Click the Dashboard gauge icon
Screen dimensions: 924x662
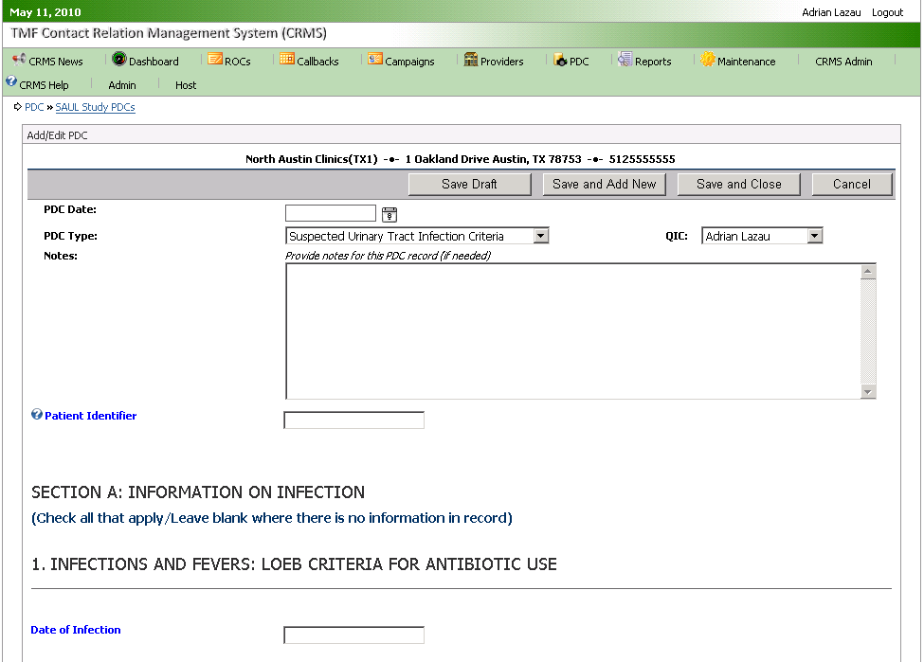tap(119, 59)
